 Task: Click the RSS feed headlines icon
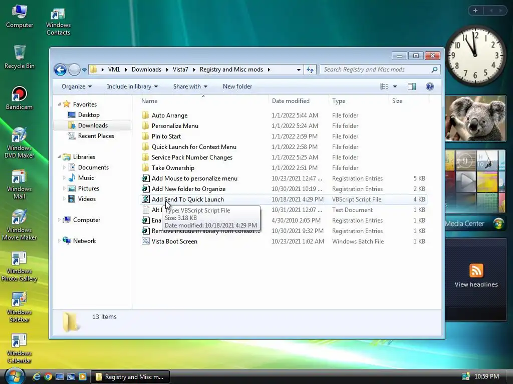[x=476, y=270]
